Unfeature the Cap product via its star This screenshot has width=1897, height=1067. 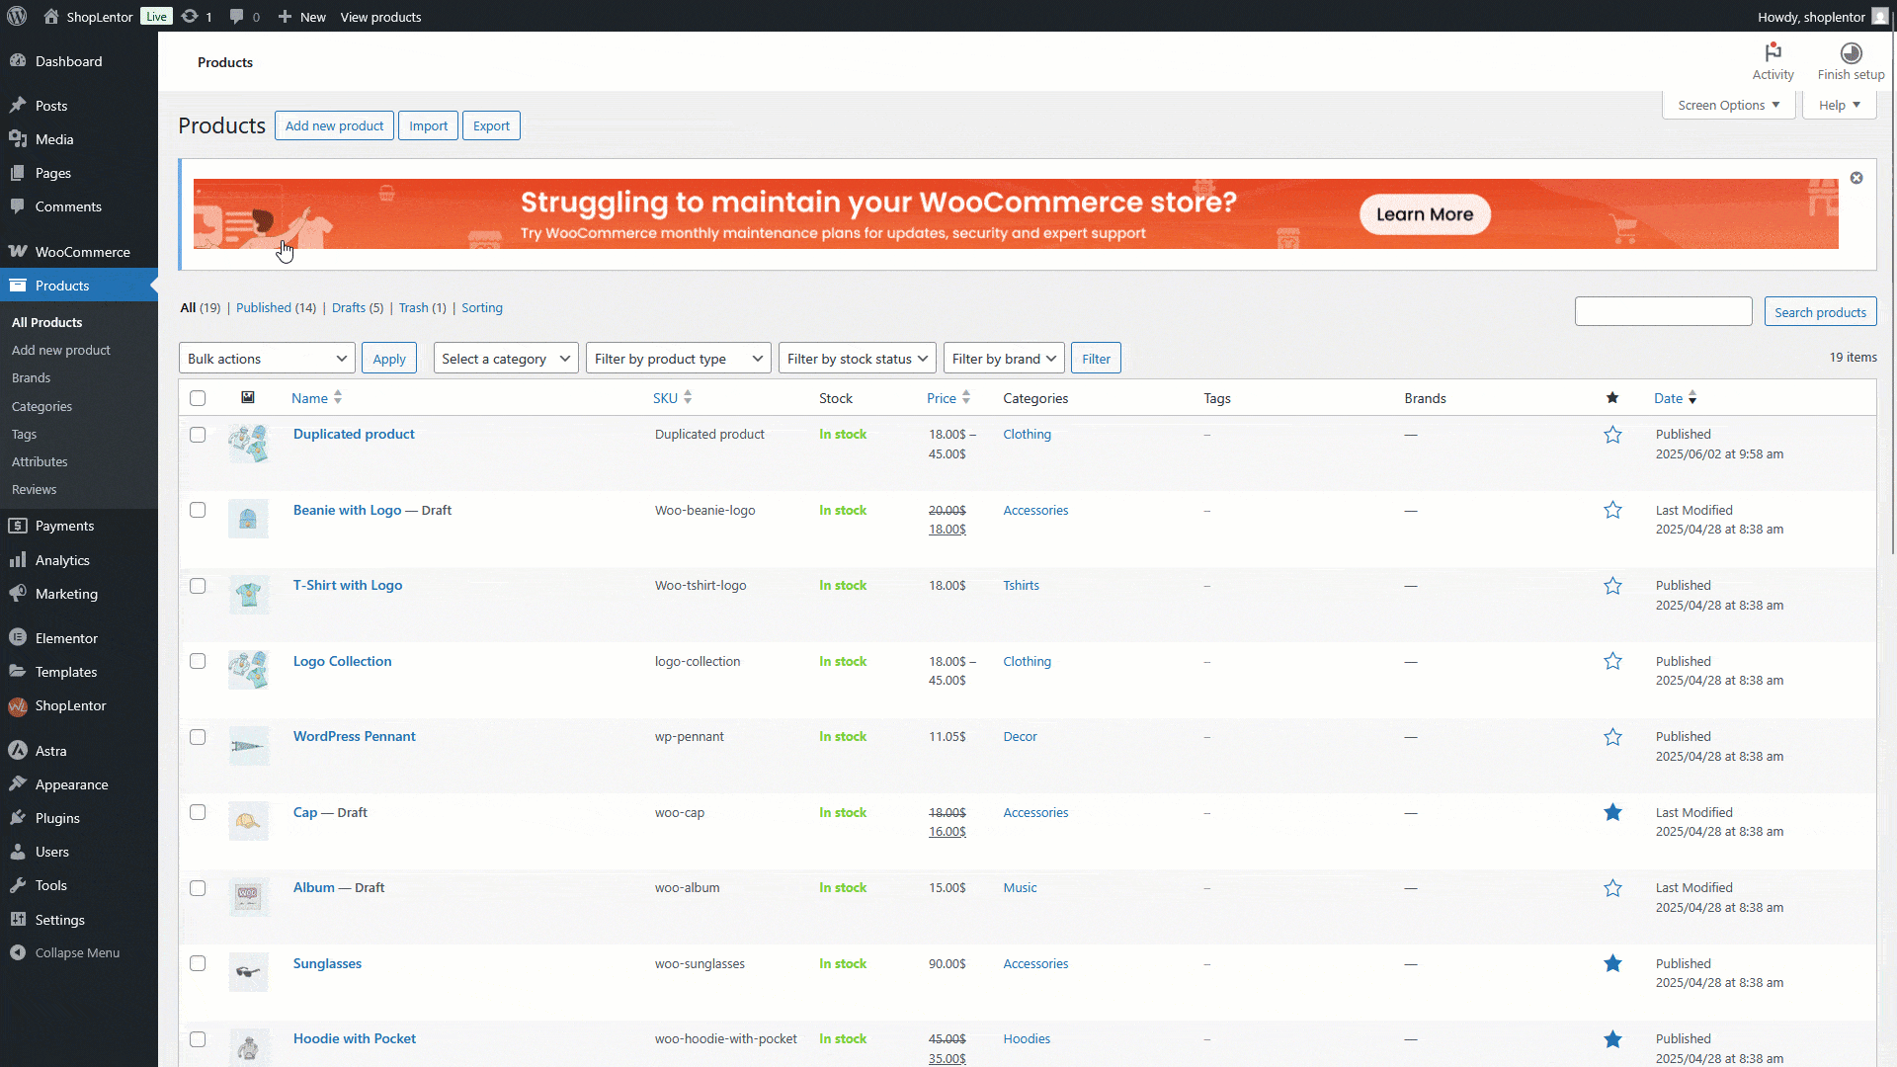click(1612, 812)
